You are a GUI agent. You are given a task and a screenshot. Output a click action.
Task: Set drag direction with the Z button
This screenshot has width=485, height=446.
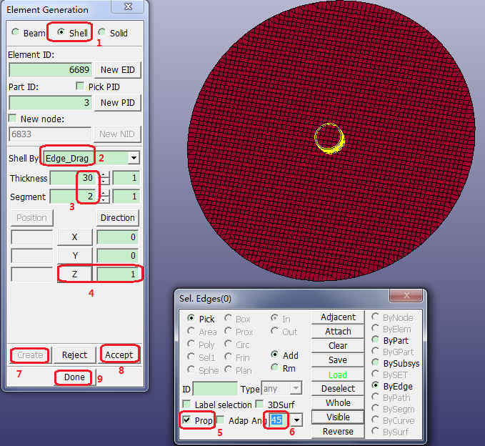tap(75, 274)
